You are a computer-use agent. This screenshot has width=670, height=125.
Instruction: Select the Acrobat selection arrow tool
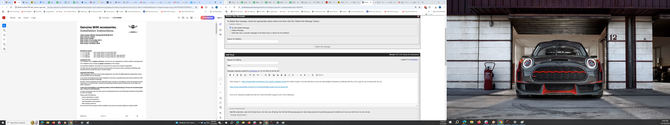4,26
